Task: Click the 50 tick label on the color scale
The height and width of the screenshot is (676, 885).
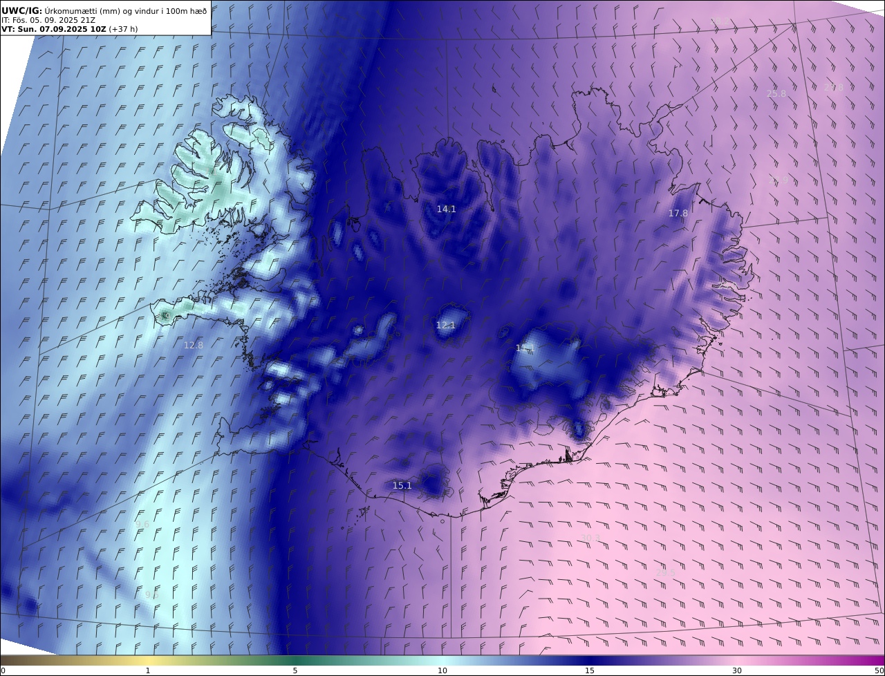Action: (x=879, y=670)
